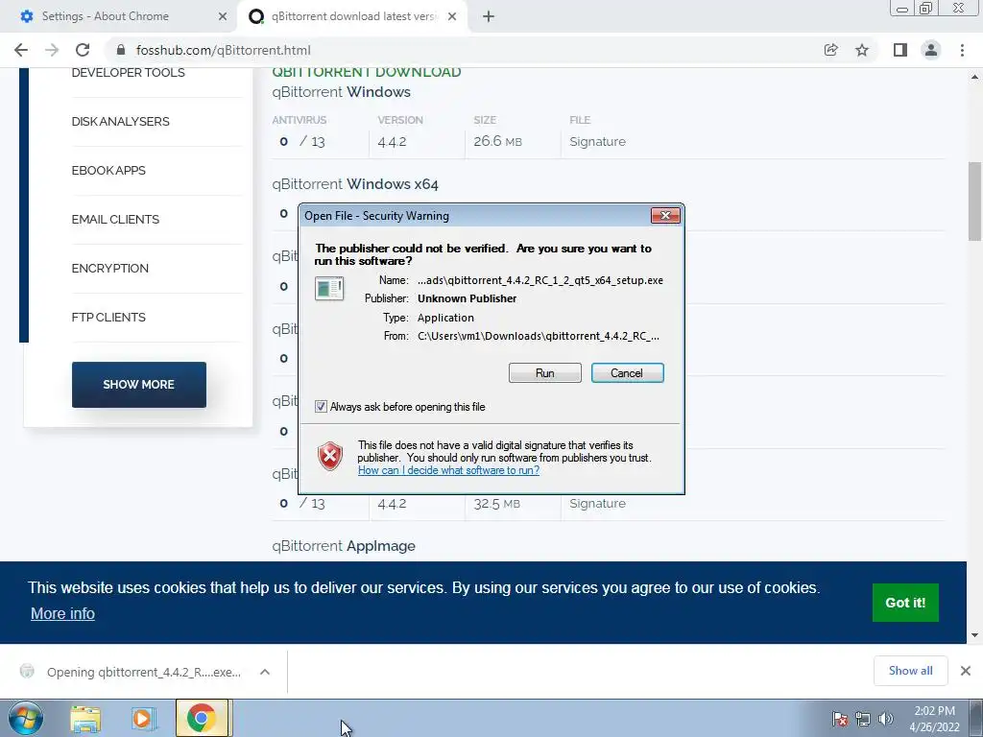Viewport: 983px width, 737px height.
Task: Click the qBittorrent Windows download link
Action: (341, 92)
